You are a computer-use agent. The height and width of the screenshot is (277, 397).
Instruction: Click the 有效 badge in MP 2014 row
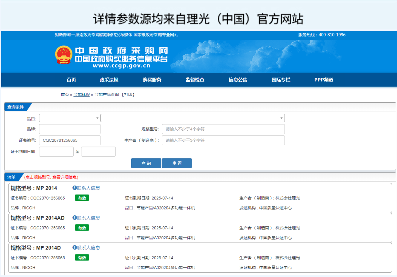82,198
